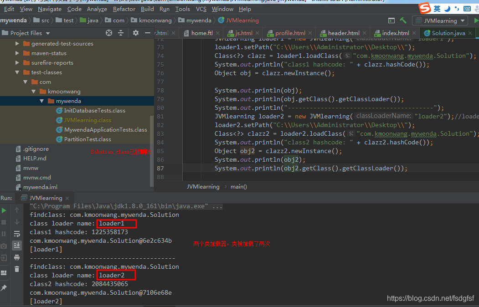Click line number 87 in gutter
Screen dimensions: 479x307
tap(160, 169)
